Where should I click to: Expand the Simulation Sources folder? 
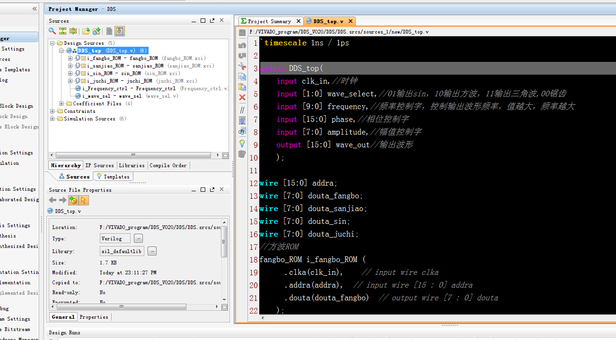(x=52, y=119)
